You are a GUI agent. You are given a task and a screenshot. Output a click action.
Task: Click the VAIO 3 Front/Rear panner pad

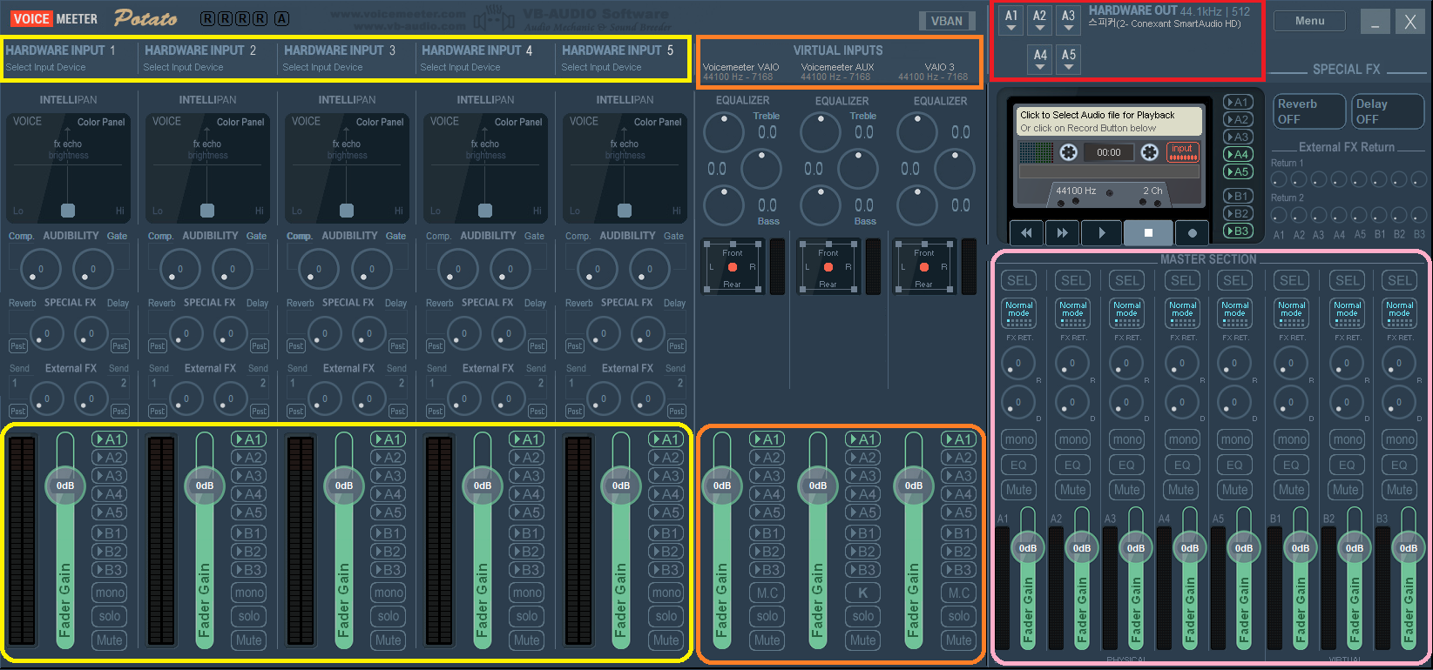pos(924,267)
